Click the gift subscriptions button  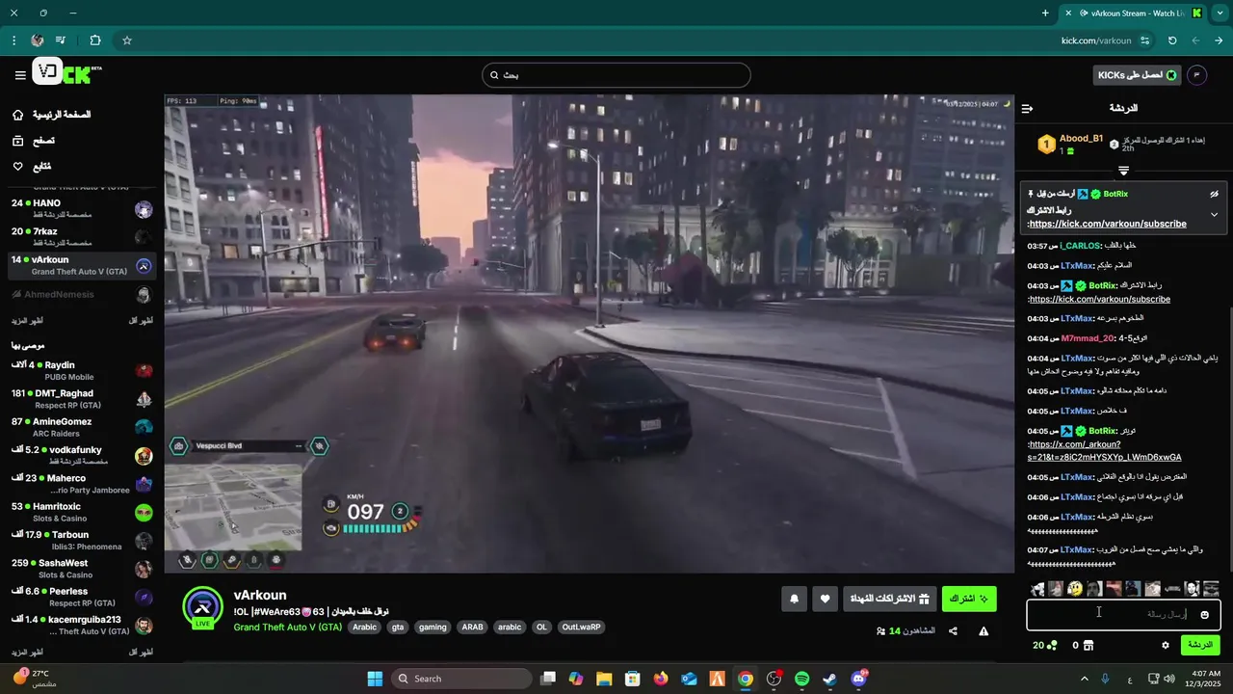(x=889, y=599)
